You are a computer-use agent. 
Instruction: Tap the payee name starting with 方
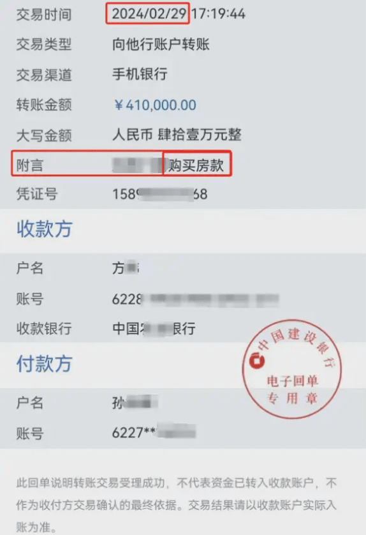(125, 268)
